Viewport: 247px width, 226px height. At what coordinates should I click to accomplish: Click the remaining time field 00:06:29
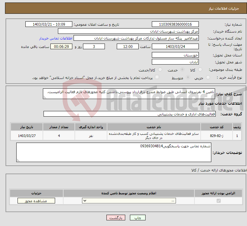click(x=61, y=46)
